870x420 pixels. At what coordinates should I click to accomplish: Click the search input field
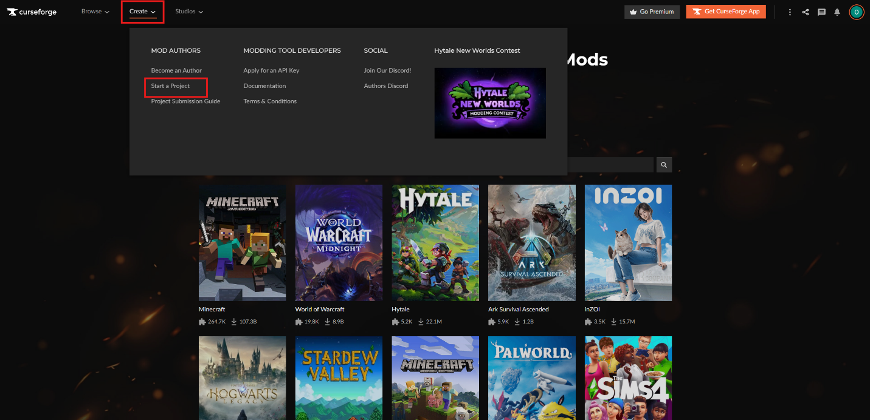click(x=610, y=164)
